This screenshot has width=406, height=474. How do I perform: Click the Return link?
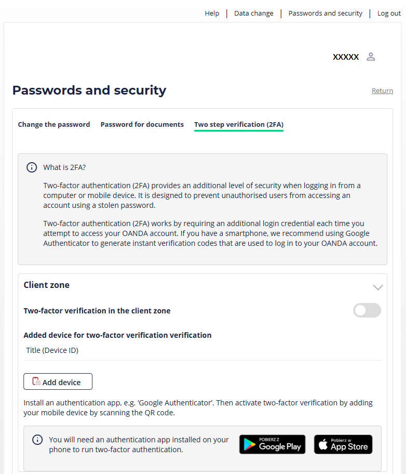point(382,90)
